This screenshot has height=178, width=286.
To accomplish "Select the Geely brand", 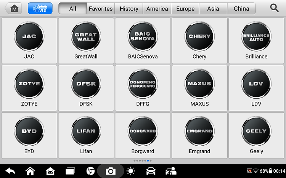I will (256, 135).
